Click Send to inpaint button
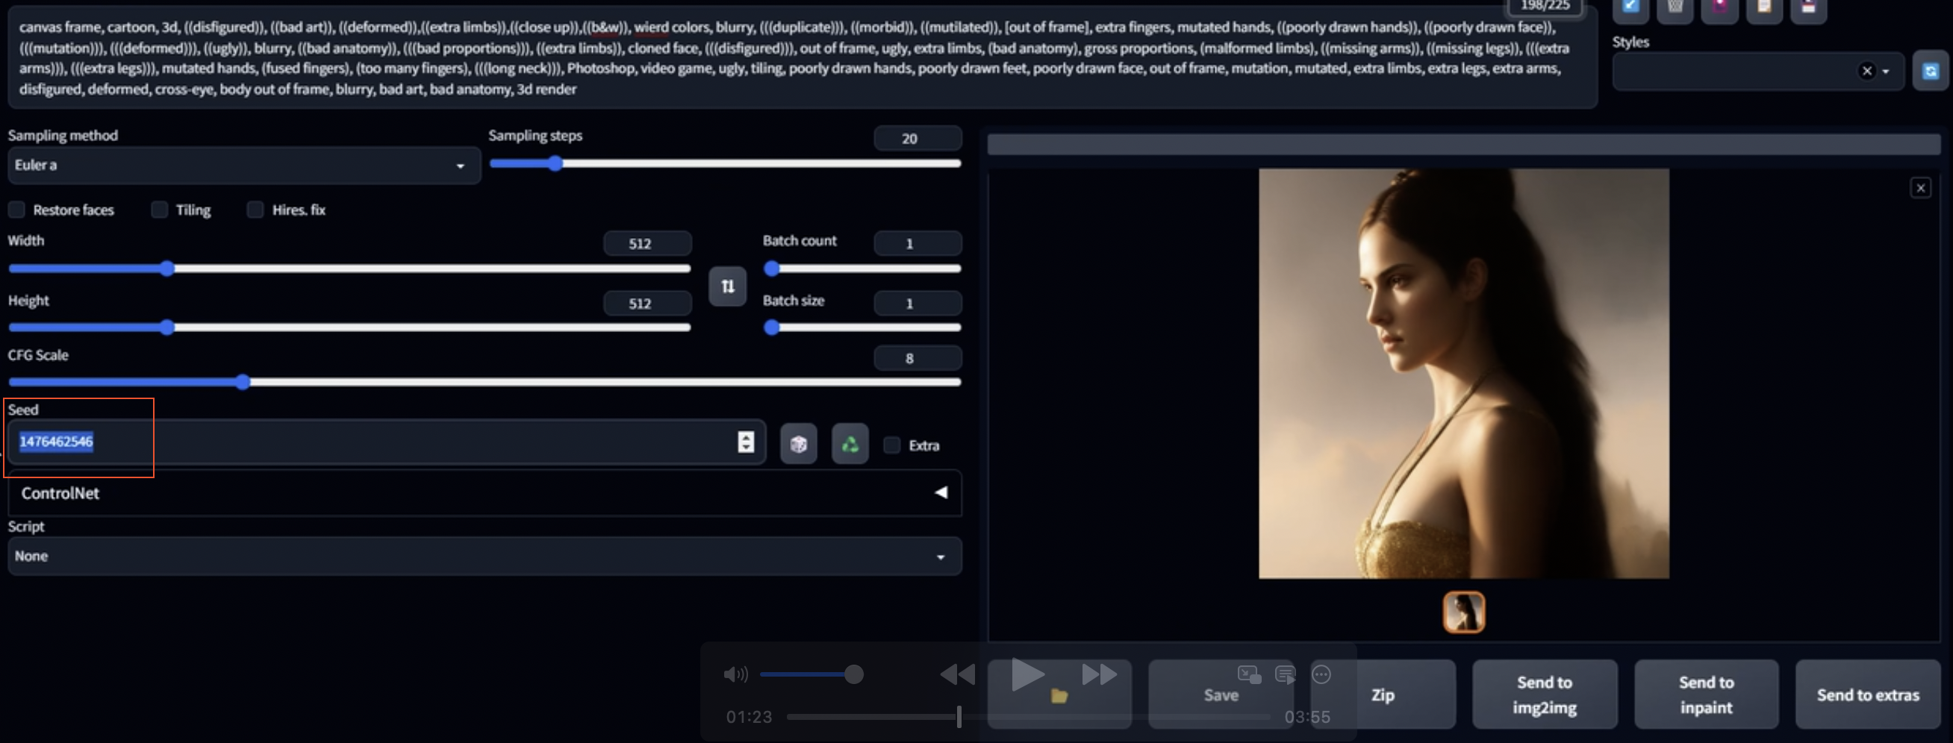 (1706, 695)
